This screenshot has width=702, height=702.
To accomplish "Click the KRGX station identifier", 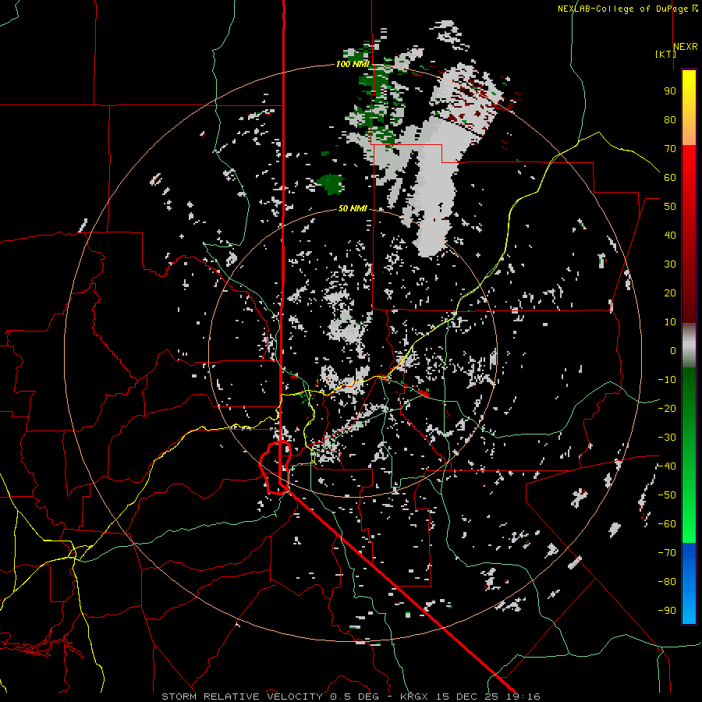I will (x=414, y=697).
